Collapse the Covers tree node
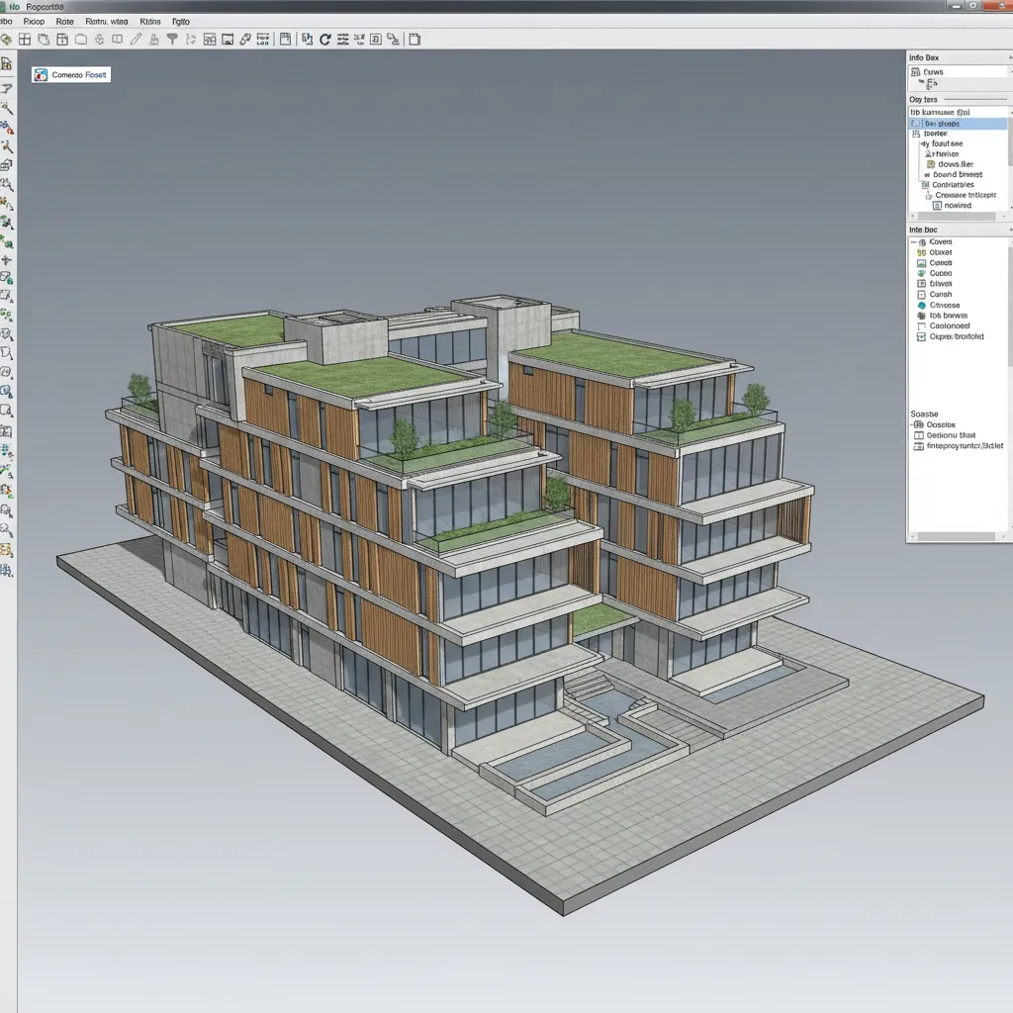The height and width of the screenshot is (1013, 1013). tap(914, 242)
